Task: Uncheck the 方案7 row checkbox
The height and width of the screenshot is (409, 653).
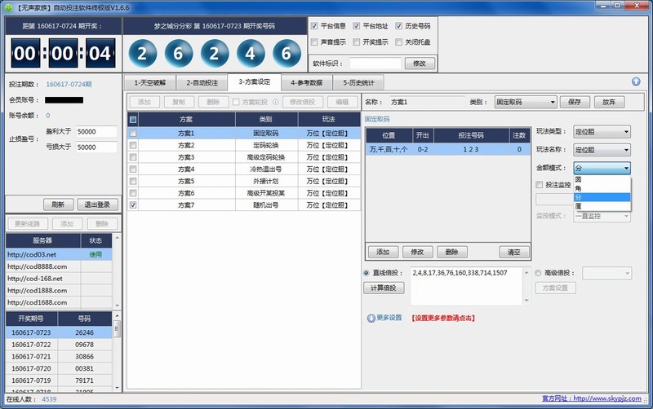Action: click(133, 206)
